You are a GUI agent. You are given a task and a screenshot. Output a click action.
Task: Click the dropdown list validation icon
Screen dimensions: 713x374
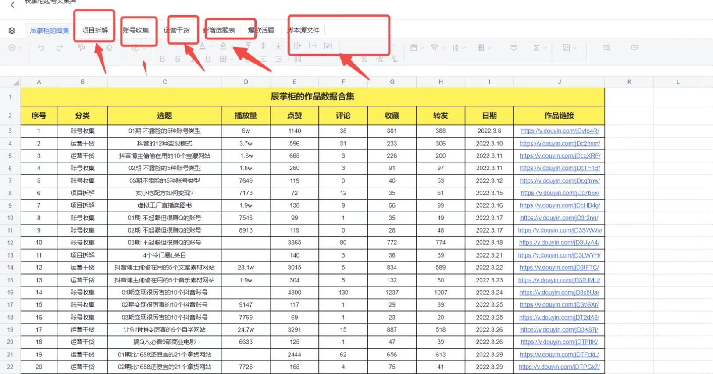pyautogui.click(x=514, y=48)
